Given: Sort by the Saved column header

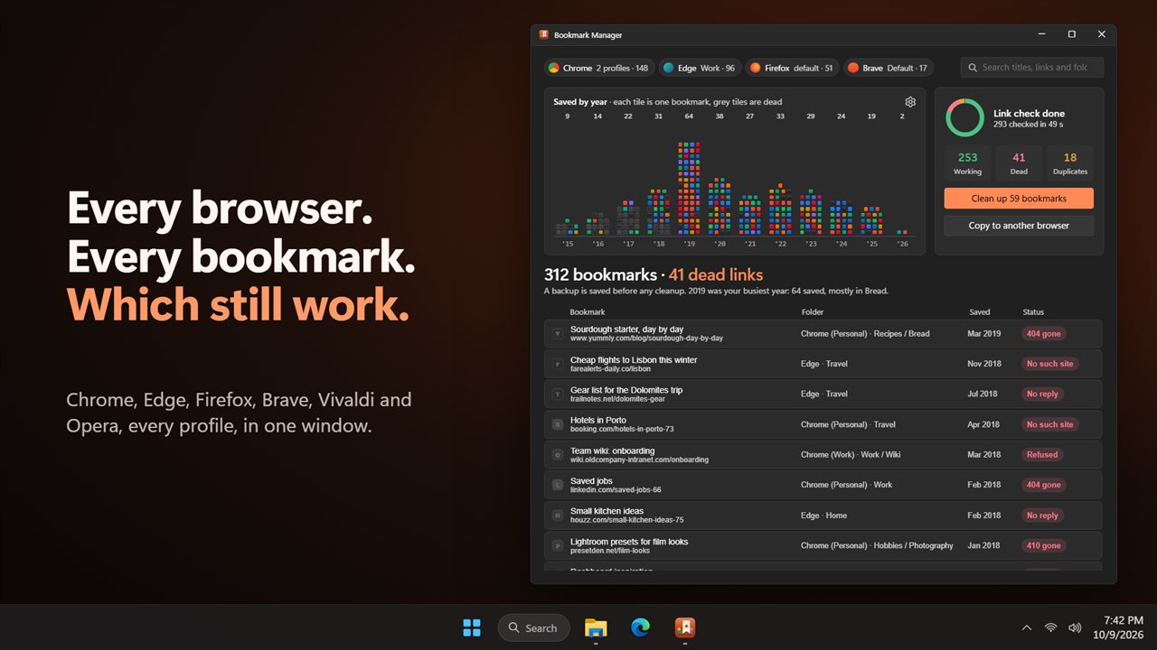Looking at the screenshot, I should click(980, 312).
